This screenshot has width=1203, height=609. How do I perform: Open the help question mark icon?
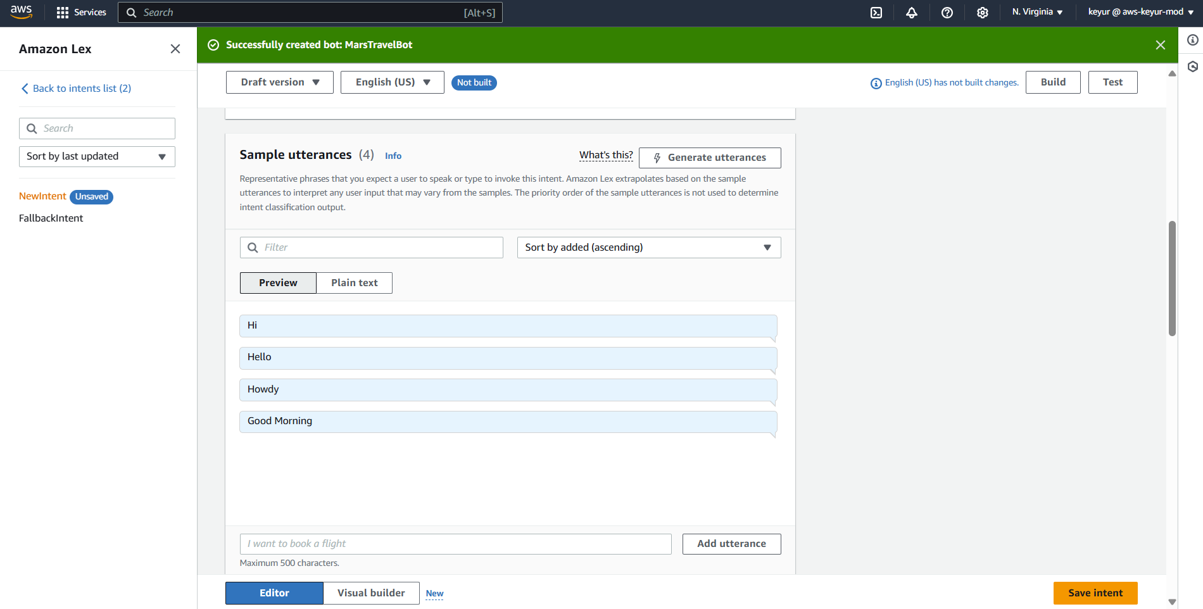947,13
